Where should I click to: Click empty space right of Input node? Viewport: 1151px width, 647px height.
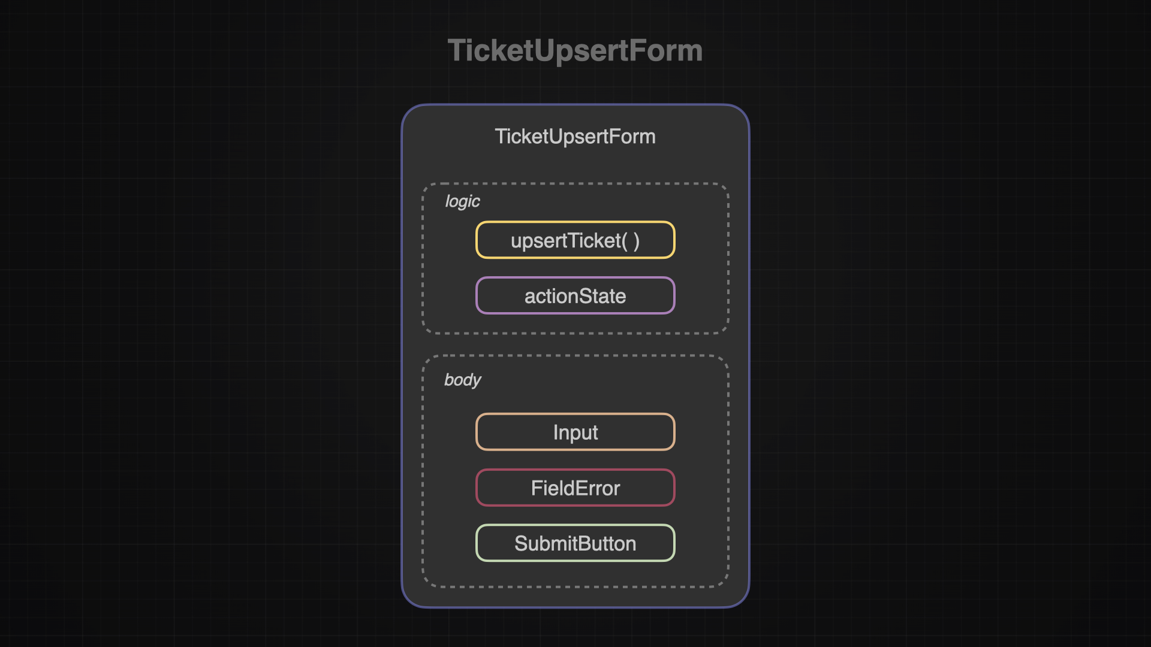[x=701, y=432]
